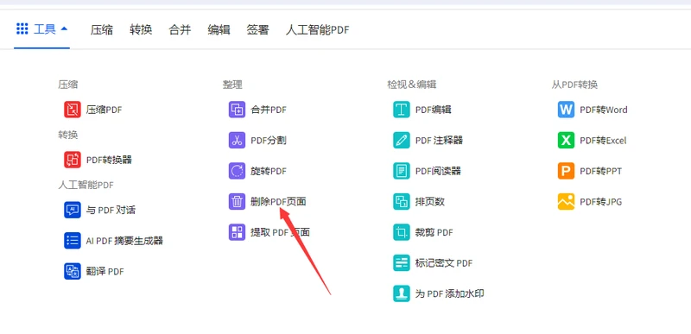
Task: Select the PDF 注释器 pencil icon
Action: tap(402, 141)
